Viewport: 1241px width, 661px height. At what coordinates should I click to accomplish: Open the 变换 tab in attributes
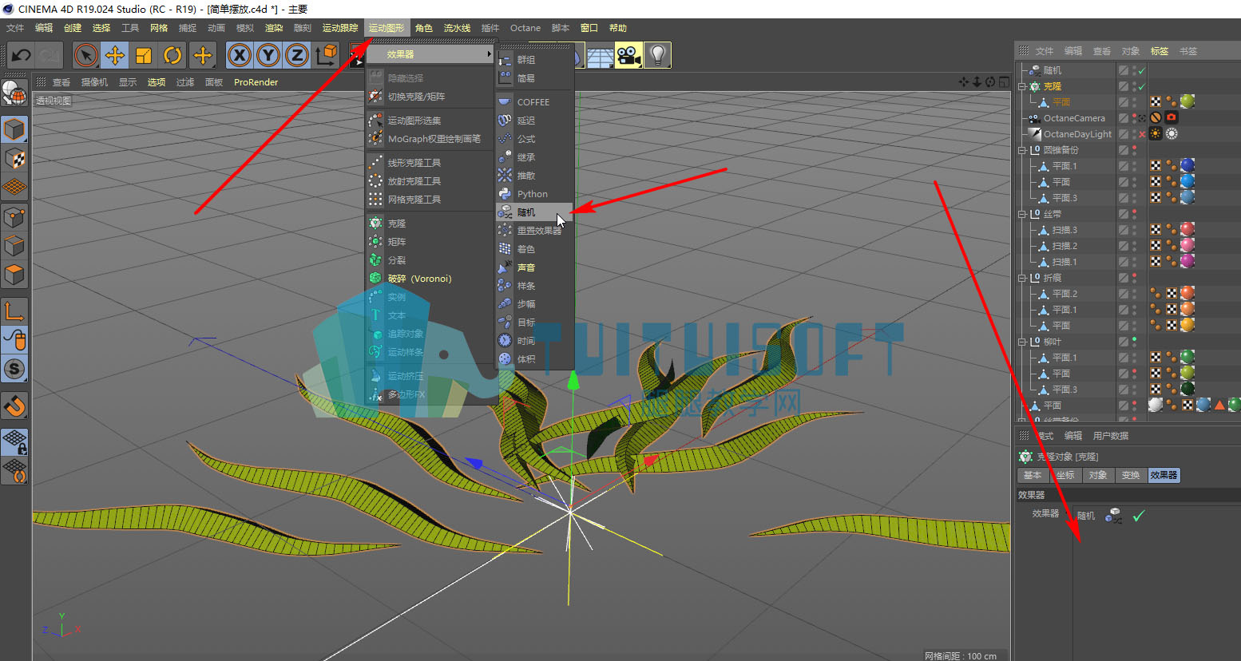tap(1131, 475)
